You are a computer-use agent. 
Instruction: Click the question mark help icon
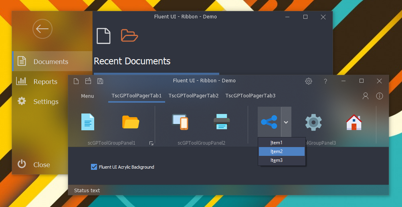pyautogui.click(x=325, y=81)
